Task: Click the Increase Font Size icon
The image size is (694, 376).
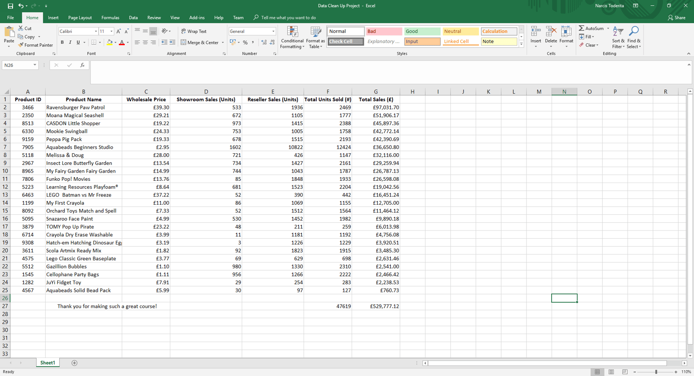Action: point(118,31)
